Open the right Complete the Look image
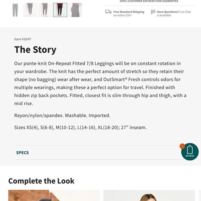This screenshot has width=201, height=201. pyautogui.click(x=149, y=195)
